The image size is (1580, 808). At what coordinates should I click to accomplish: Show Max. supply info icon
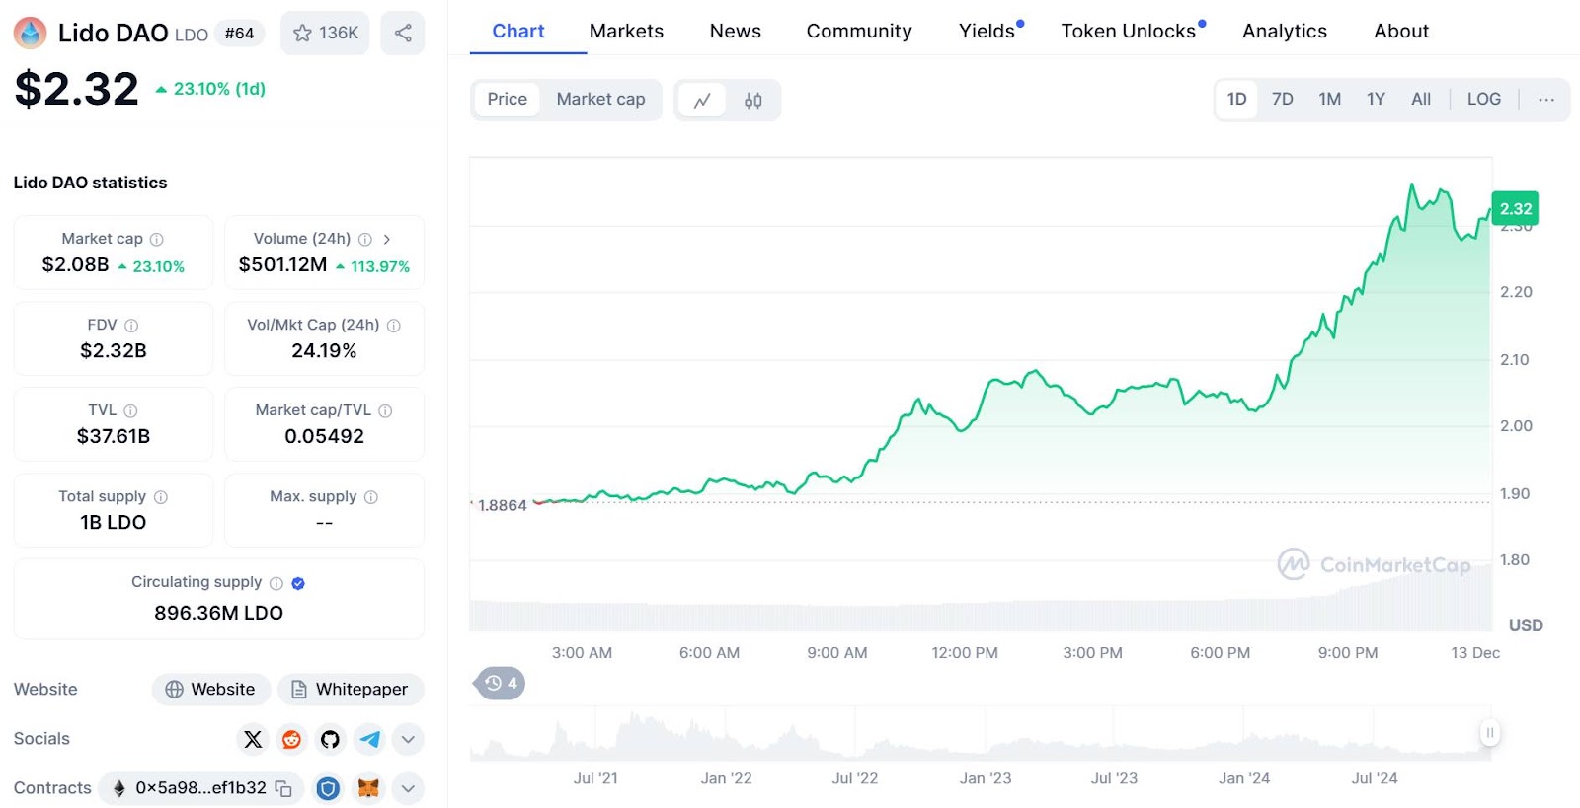click(371, 497)
